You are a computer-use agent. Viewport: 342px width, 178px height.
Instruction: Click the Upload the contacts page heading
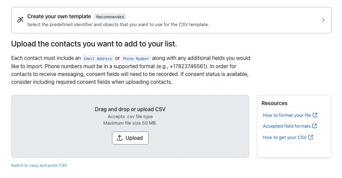pos(94,44)
